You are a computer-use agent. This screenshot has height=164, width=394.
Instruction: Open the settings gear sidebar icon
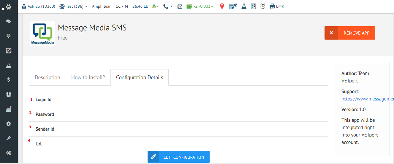(9, 124)
